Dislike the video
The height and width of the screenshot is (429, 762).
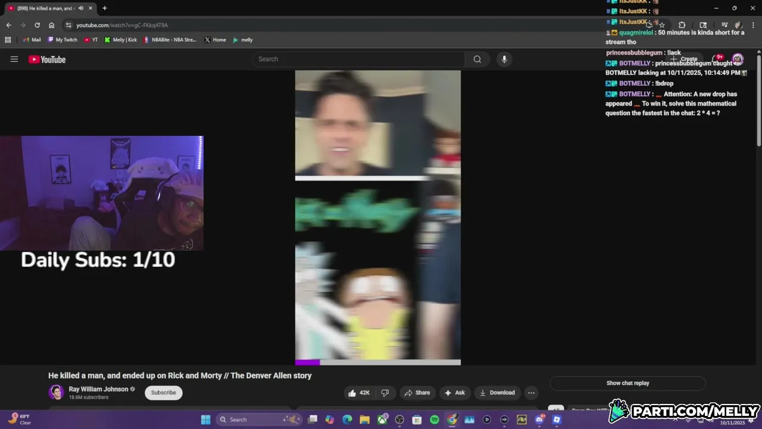385,393
